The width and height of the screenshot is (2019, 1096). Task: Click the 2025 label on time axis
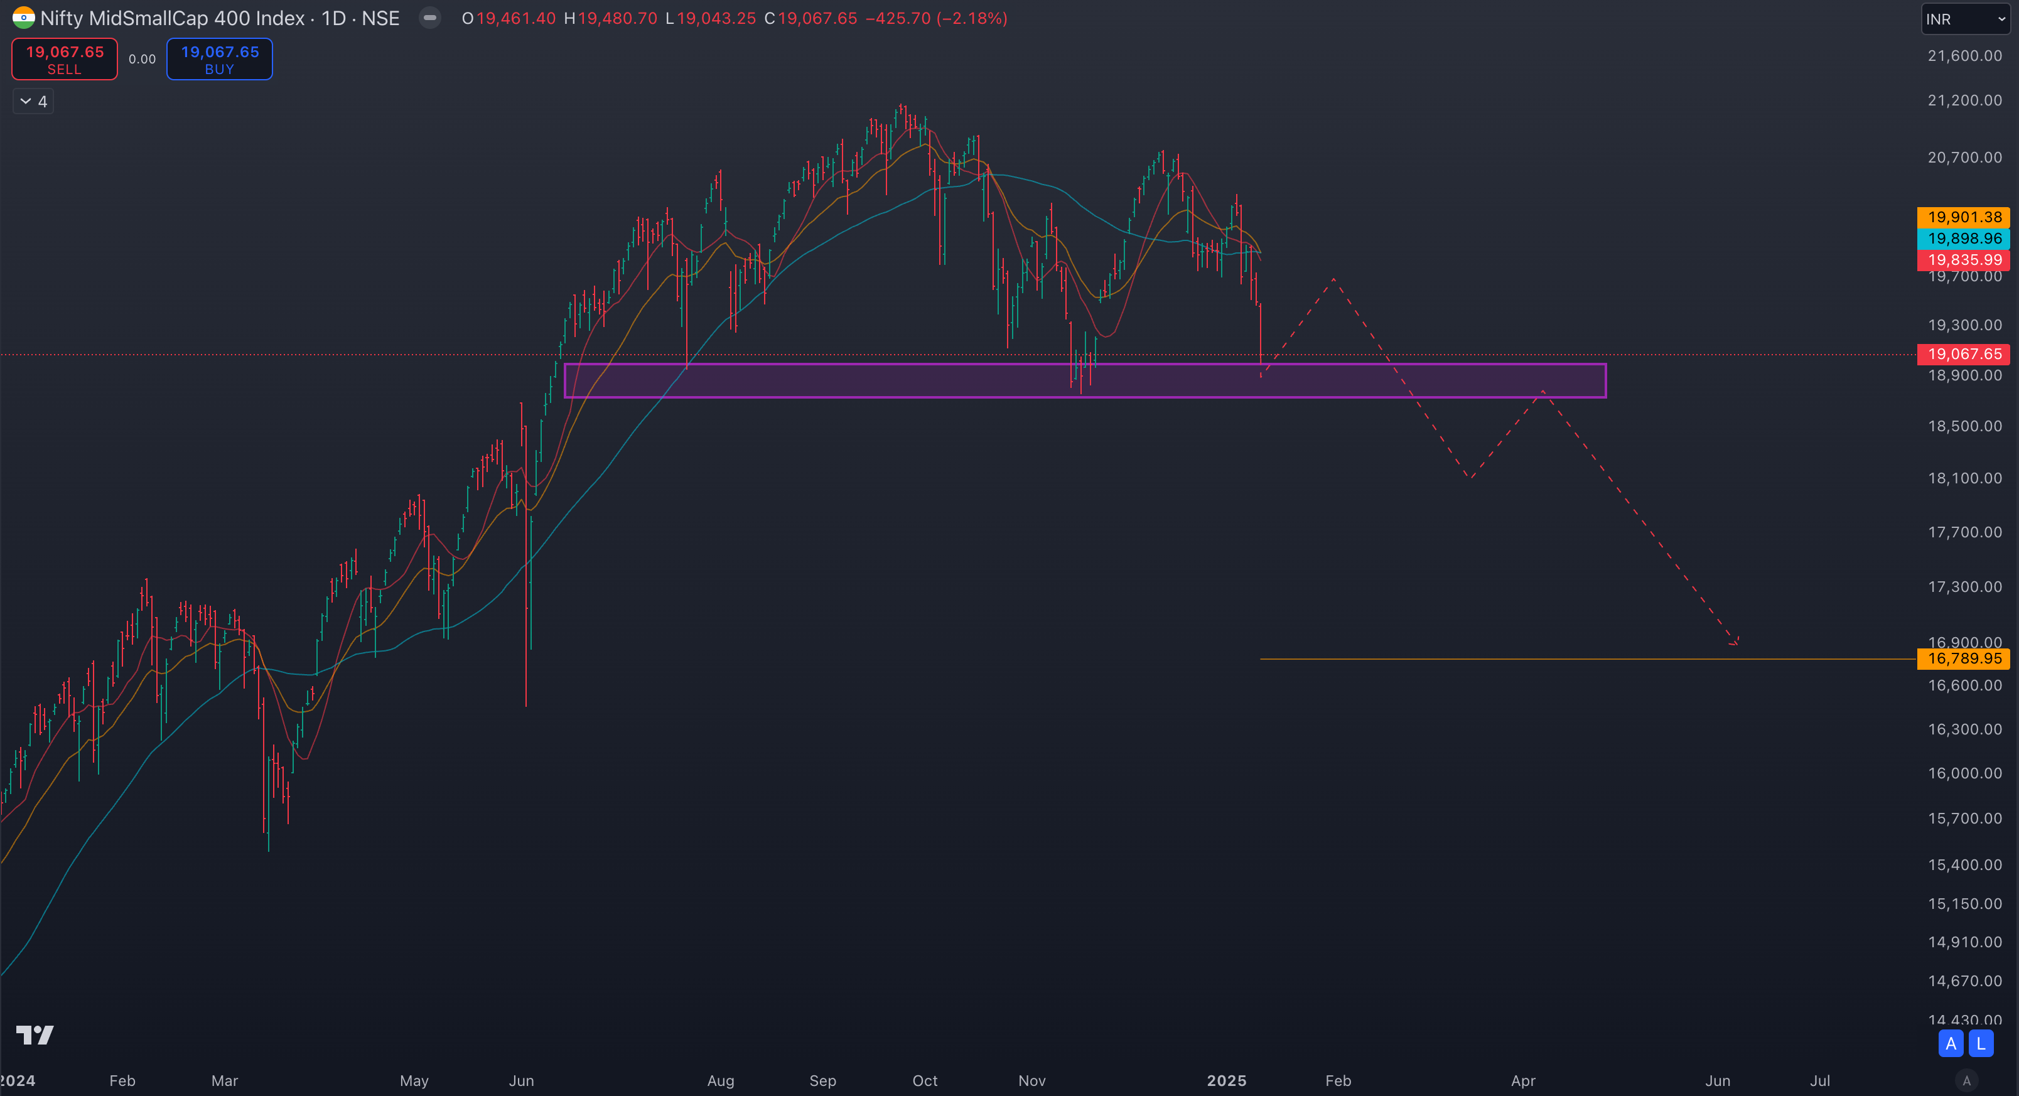1227,1080
